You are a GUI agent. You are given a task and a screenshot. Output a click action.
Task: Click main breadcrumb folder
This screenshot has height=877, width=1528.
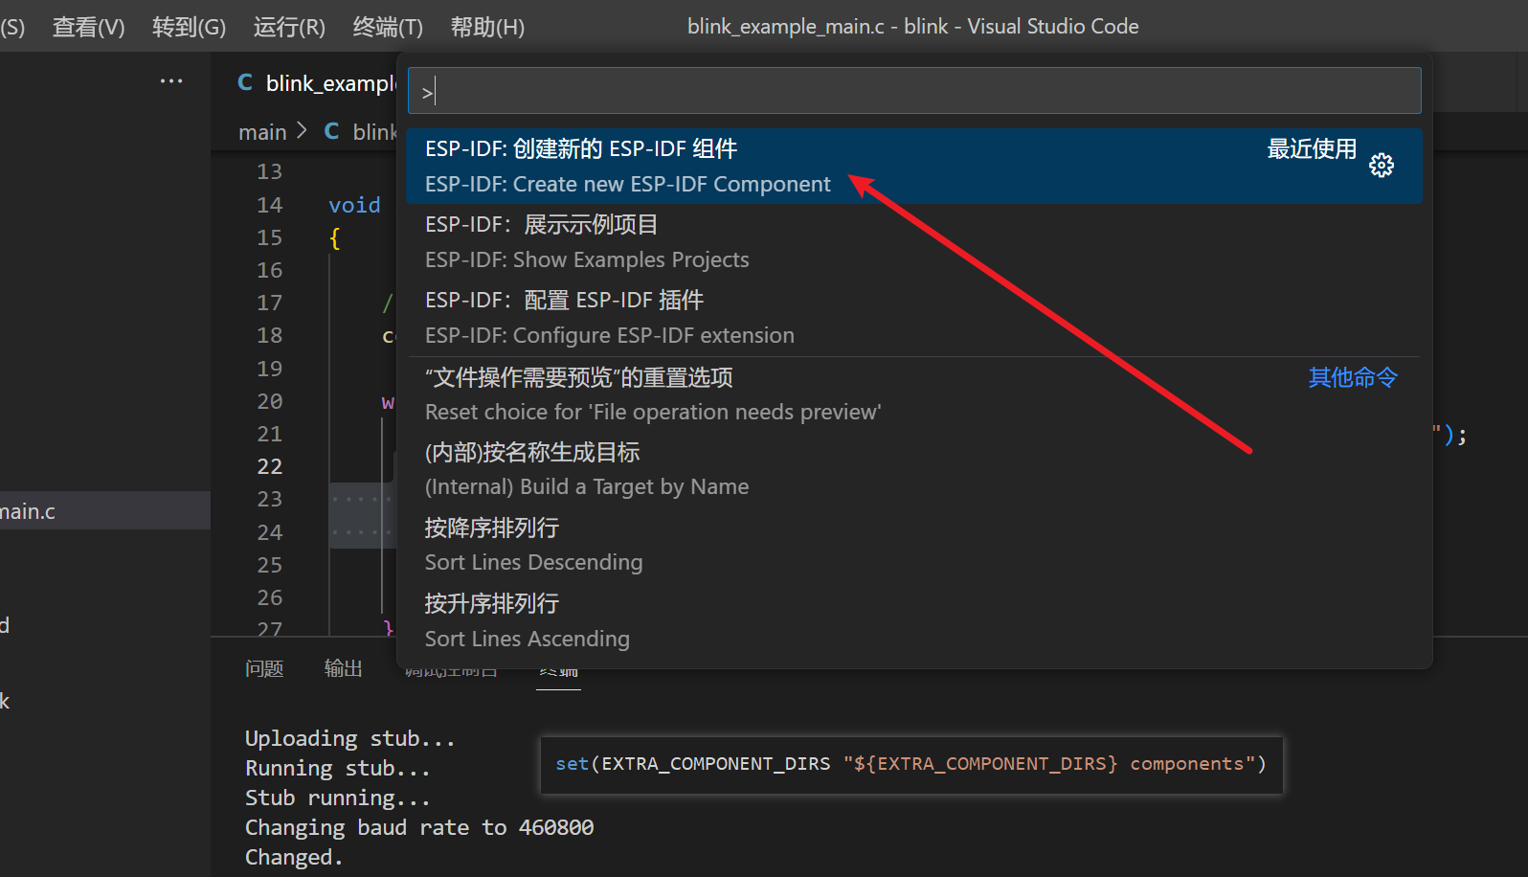(262, 132)
